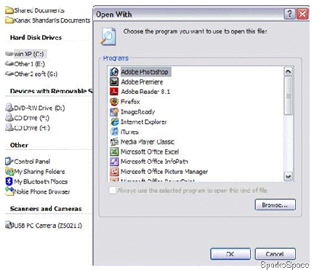This screenshot has height=270, width=314.
Task: Open the Control Panel icon
Action: [9, 161]
